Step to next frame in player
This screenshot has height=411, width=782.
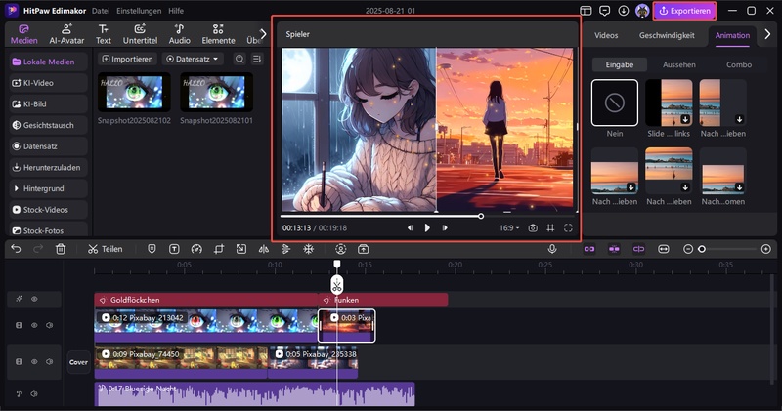coord(445,227)
